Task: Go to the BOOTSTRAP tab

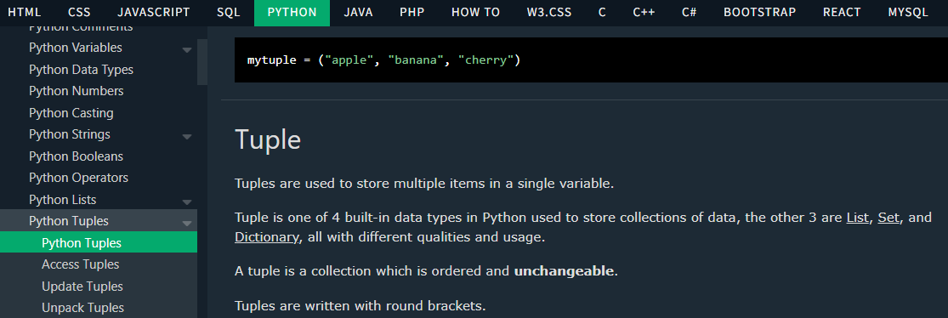Action: click(760, 12)
